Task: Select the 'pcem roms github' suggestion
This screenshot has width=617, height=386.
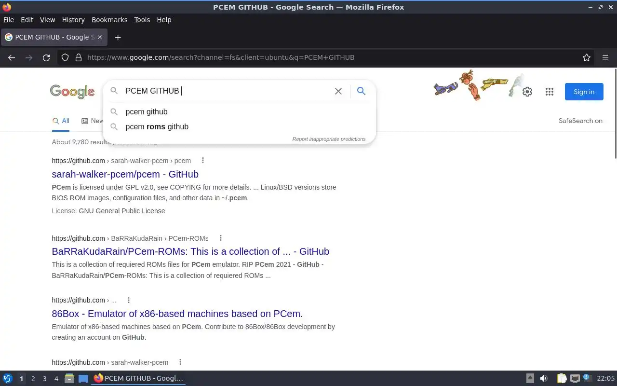Action: tap(239, 126)
